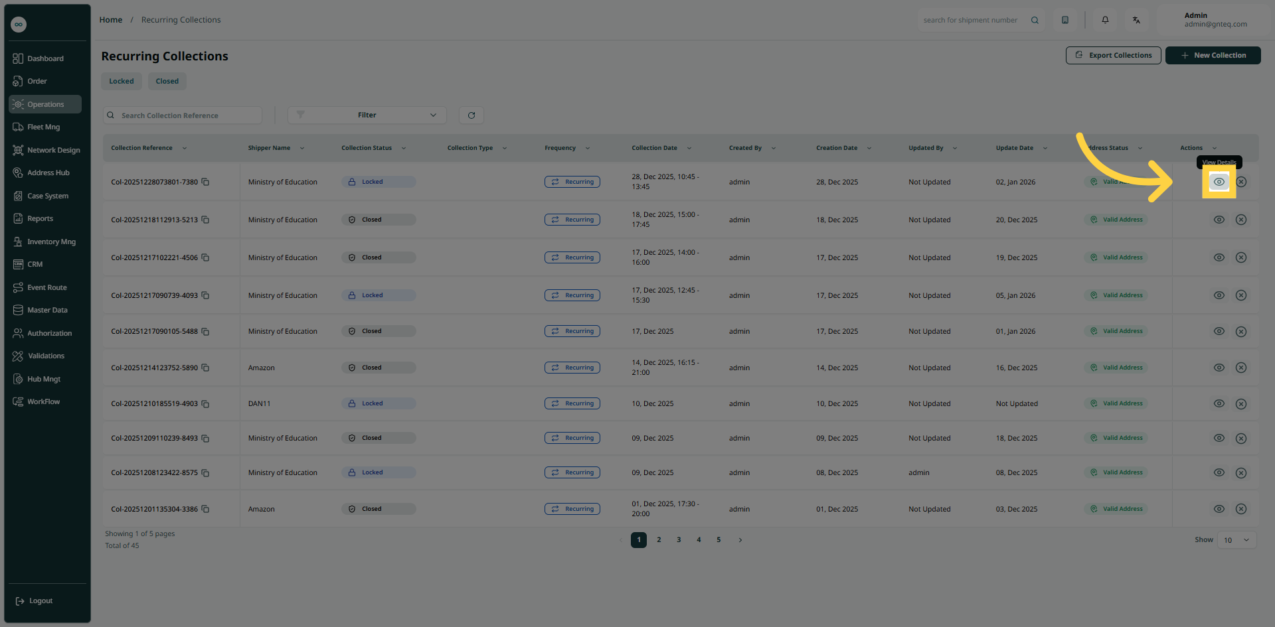Open Inventory Mng in the sidebar
Screen dimensions: 1275x627
coord(45,242)
